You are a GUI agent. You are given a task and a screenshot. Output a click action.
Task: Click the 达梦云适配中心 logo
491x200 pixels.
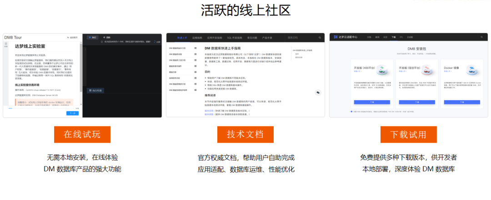click(x=346, y=37)
